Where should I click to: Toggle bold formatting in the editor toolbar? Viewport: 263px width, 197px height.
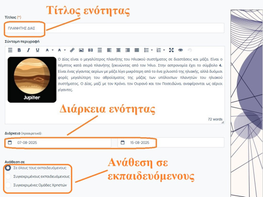click(x=19, y=50)
